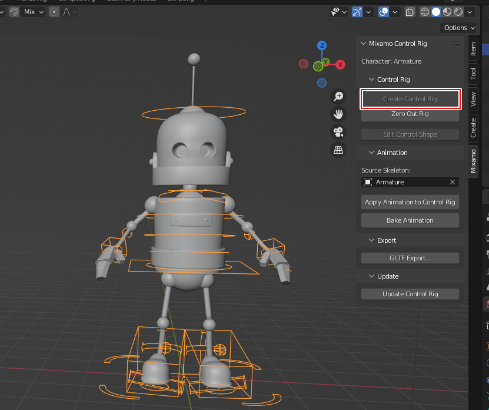Toggle the camera view icon
Viewport: 489px width, 410px height.
coord(338,132)
